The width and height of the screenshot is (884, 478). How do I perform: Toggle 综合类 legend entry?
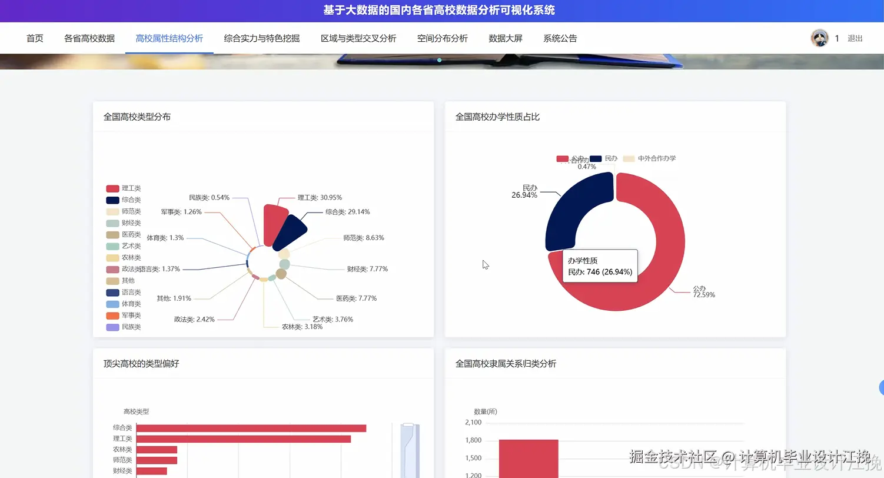pos(124,200)
